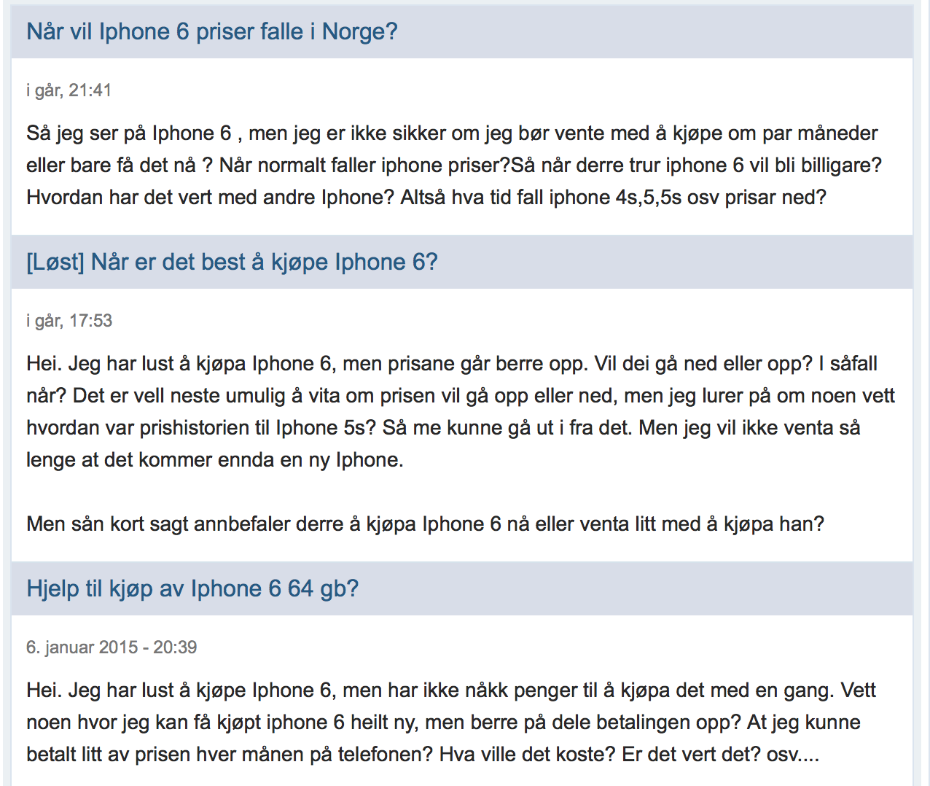Viewport: 930px width, 786px height.
Task: Click the "6. januar 2015 - 20:39" timestamp
Action: point(112,647)
